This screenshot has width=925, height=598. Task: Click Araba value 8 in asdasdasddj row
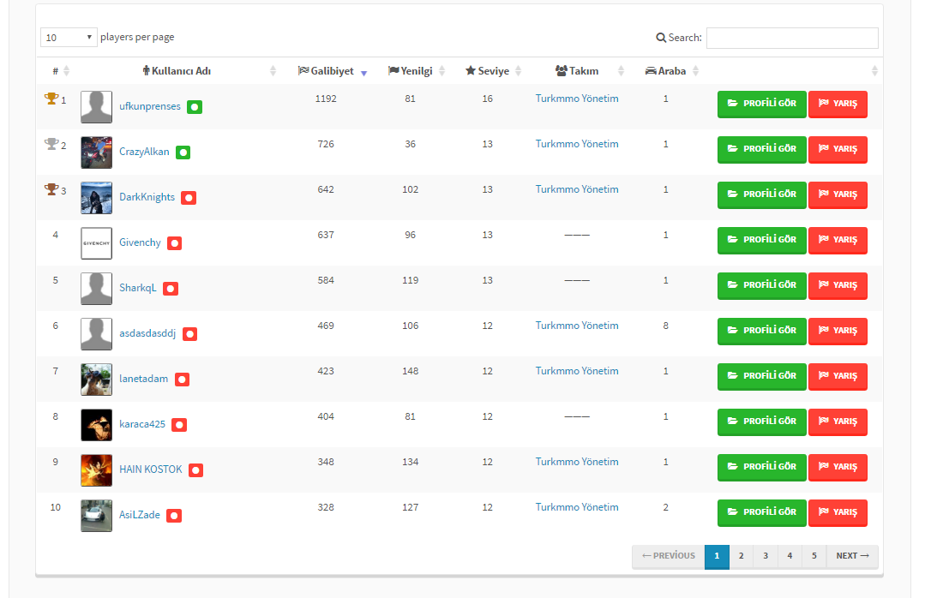pyautogui.click(x=665, y=326)
